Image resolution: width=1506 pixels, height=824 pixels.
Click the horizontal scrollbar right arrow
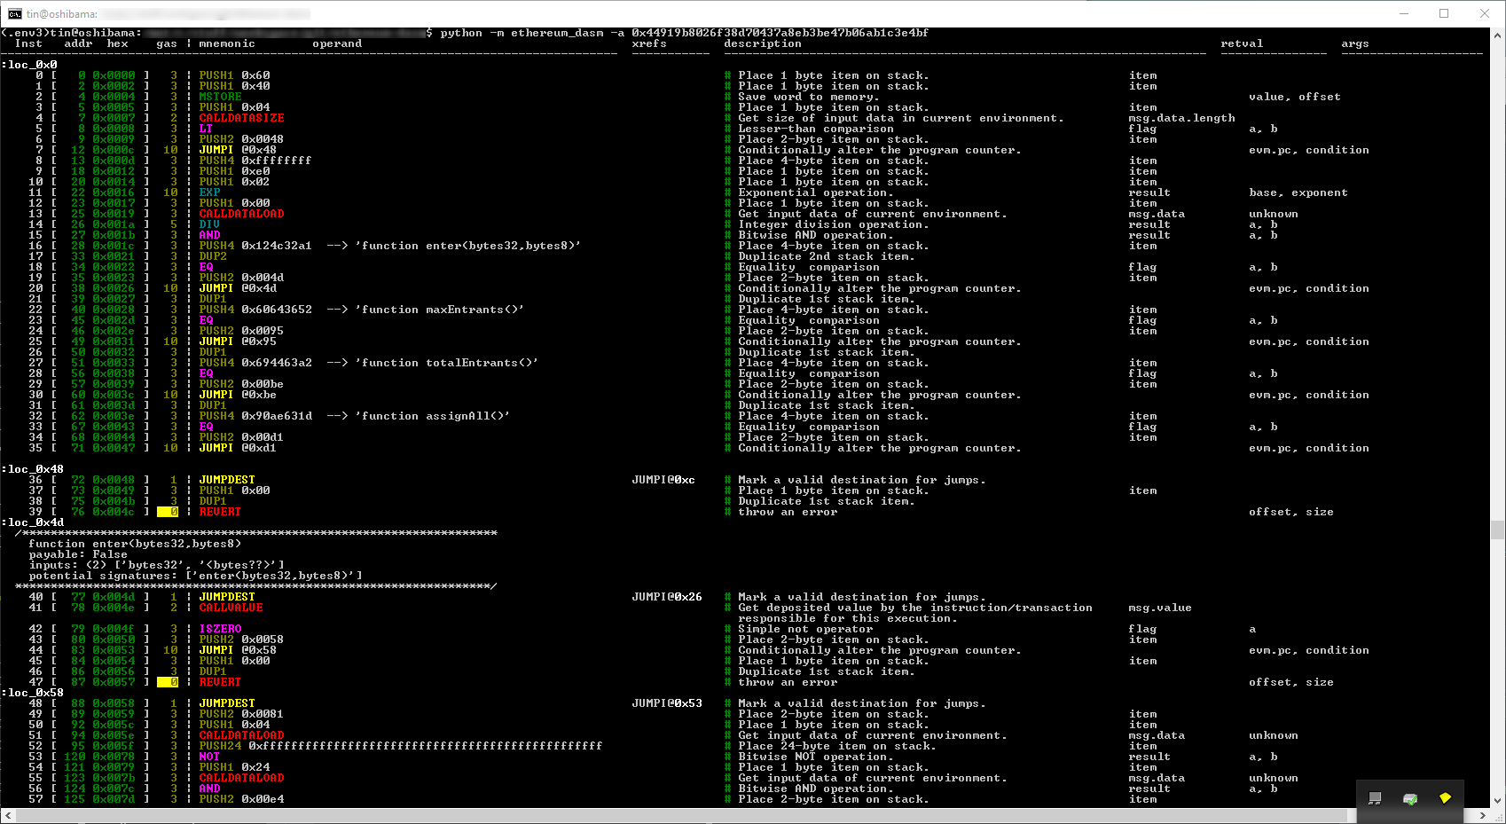1483,815
